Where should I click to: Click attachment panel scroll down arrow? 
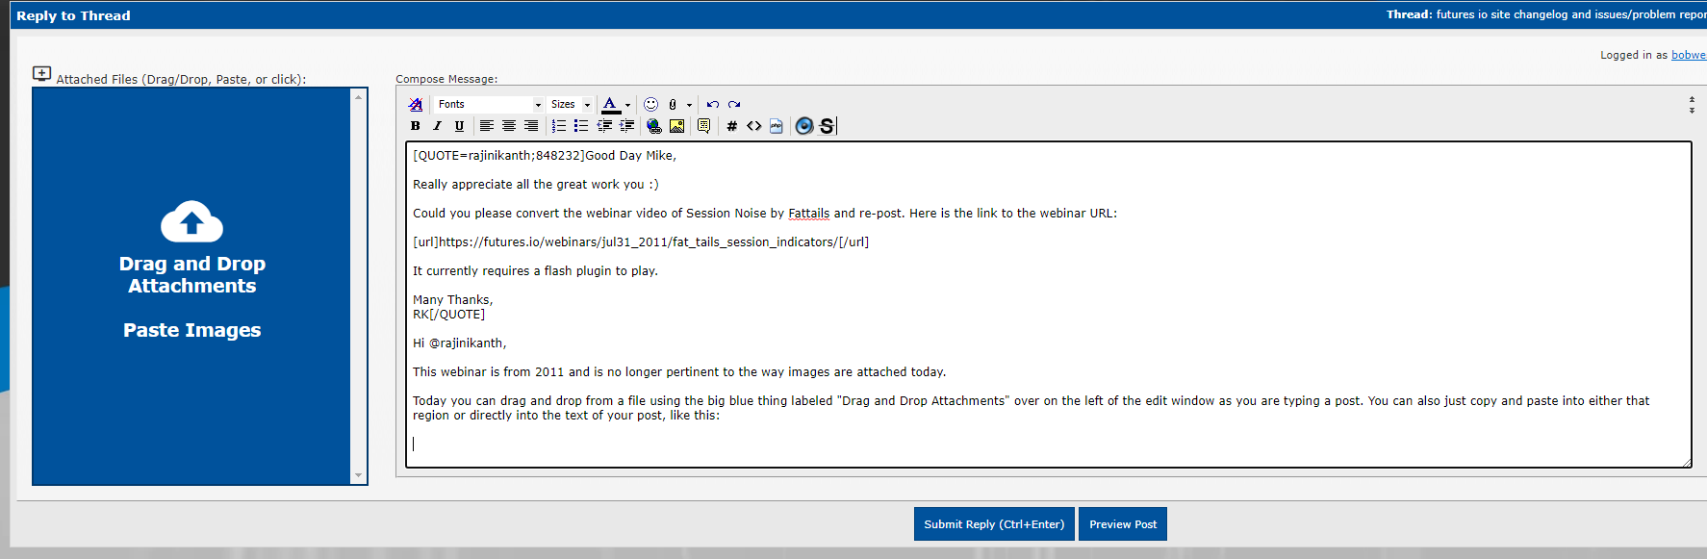click(x=358, y=475)
